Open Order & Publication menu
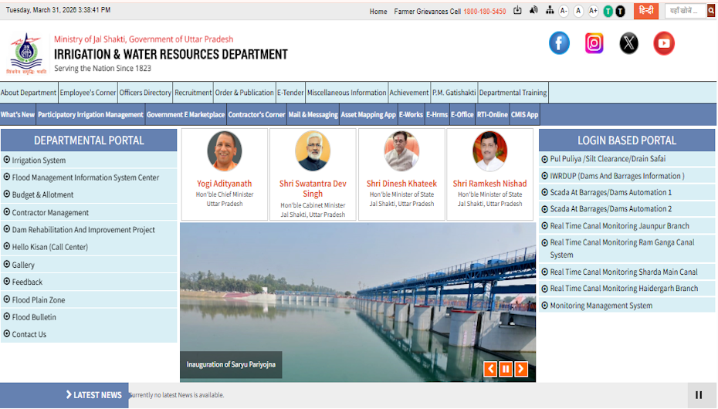Viewport: 718px width, 409px height. [244, 93]
